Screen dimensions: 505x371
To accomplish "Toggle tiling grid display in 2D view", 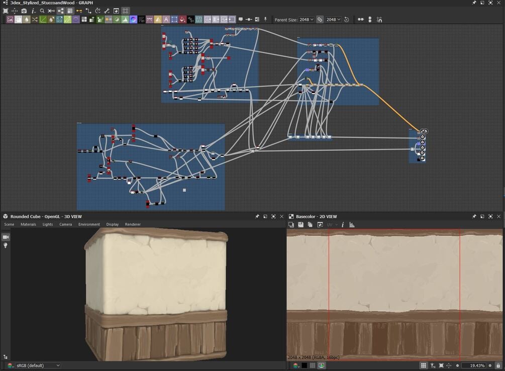I will pyautogui.click(x=424, y=365).
